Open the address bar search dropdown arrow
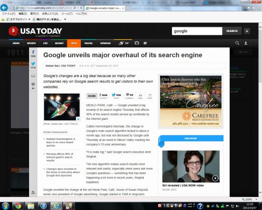This screenshot has height=210, width=262. tap(78, 8)
